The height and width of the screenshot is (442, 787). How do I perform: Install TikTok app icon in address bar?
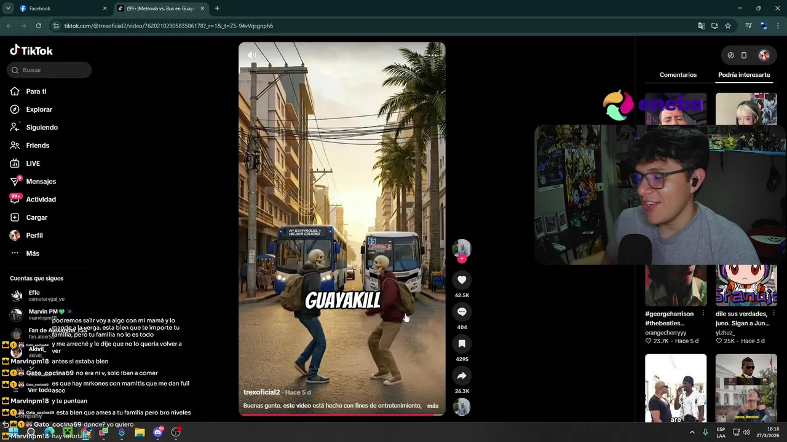714,26
